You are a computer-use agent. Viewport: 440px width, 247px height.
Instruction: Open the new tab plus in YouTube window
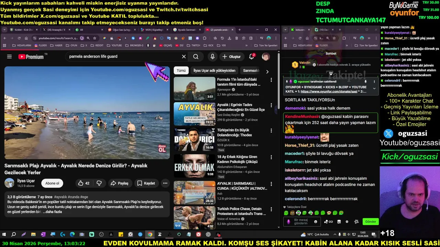240,30
